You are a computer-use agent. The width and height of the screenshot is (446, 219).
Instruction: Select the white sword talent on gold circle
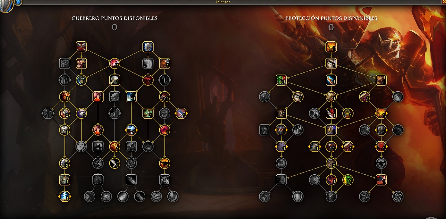pyautogui.click(x=114, y=163)
